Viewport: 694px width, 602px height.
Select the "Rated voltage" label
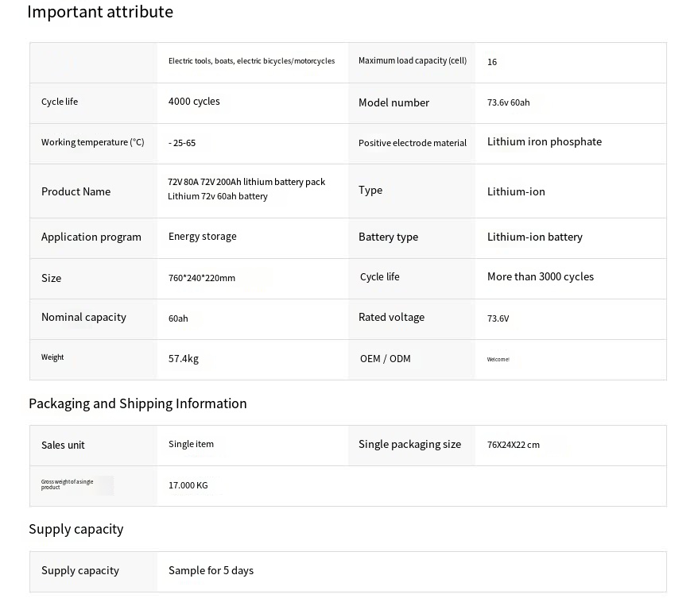pos(391,318)
